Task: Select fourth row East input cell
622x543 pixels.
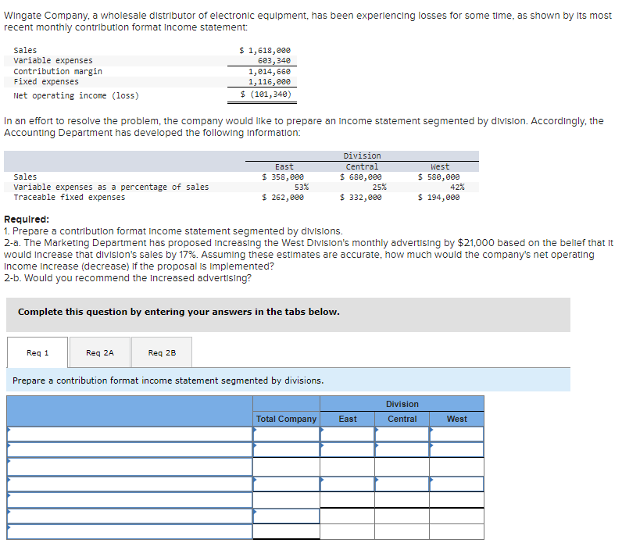Action: [x=348, y=484]
